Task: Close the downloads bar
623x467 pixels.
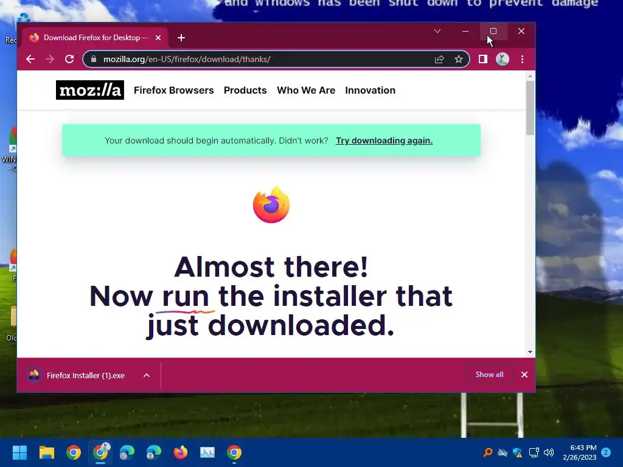Action: point(524,375)
